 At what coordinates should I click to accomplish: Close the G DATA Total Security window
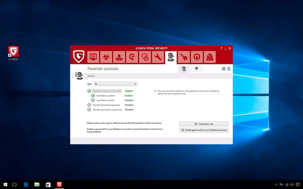point(230,48)
